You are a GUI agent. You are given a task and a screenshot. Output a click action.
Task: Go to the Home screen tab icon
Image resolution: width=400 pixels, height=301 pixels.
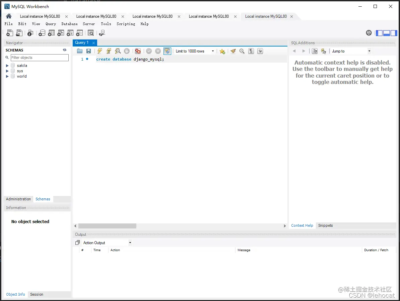[9, 16]
